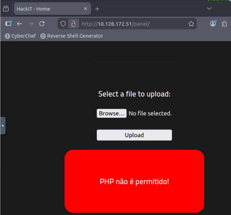
Task: Click the share icon at toolbar's right end
Action: pos(224,24)
